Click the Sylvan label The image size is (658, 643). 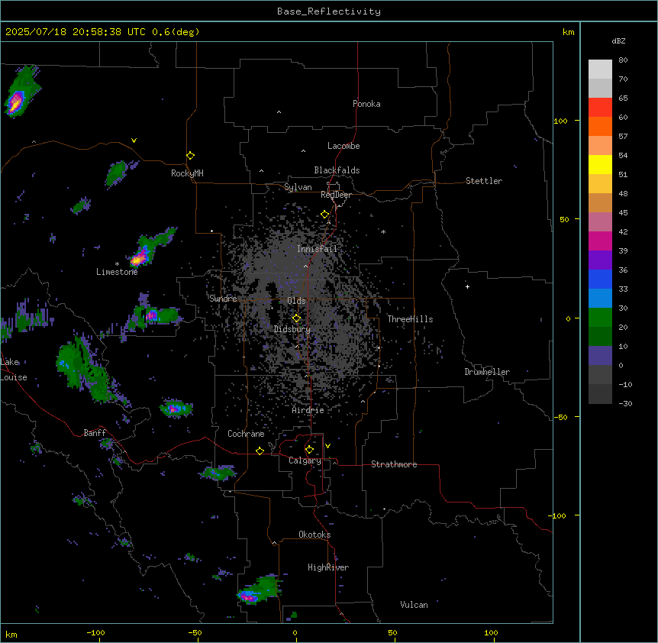pyautogui.click(x=298, y=187)
